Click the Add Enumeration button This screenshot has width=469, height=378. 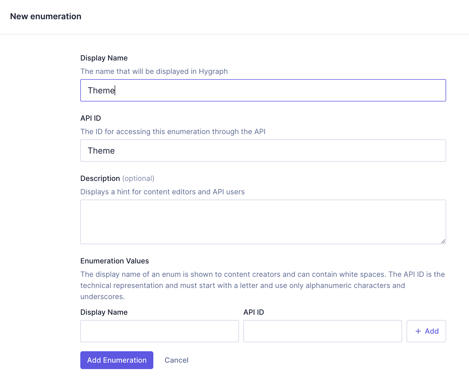pos(117,360)
